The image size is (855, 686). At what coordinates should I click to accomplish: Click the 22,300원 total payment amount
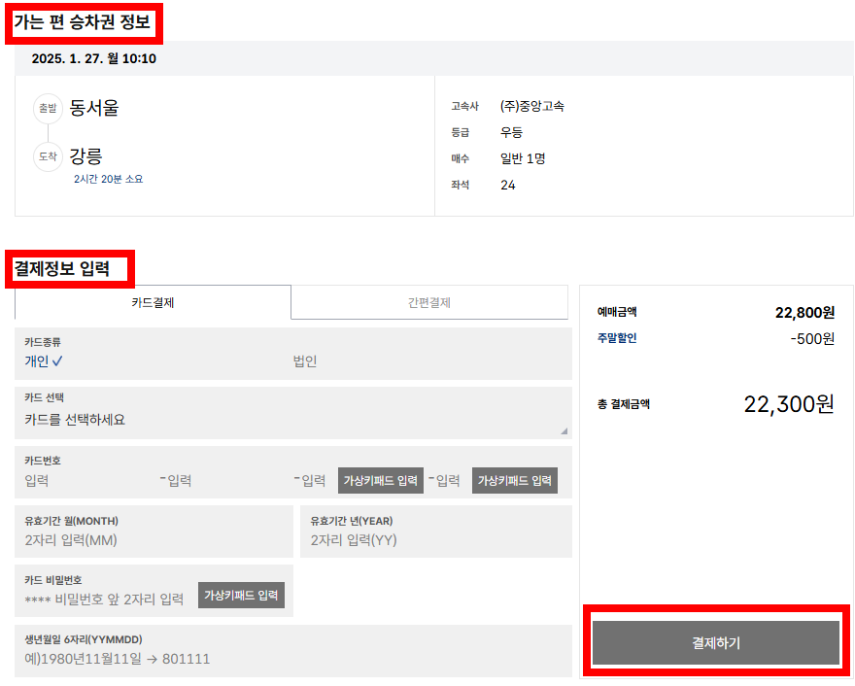[789, 404]
